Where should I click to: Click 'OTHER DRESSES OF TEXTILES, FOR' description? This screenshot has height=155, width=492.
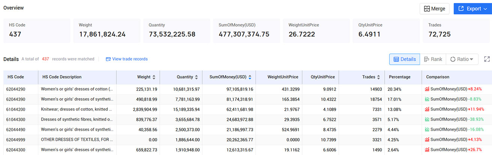coord(77,140)
